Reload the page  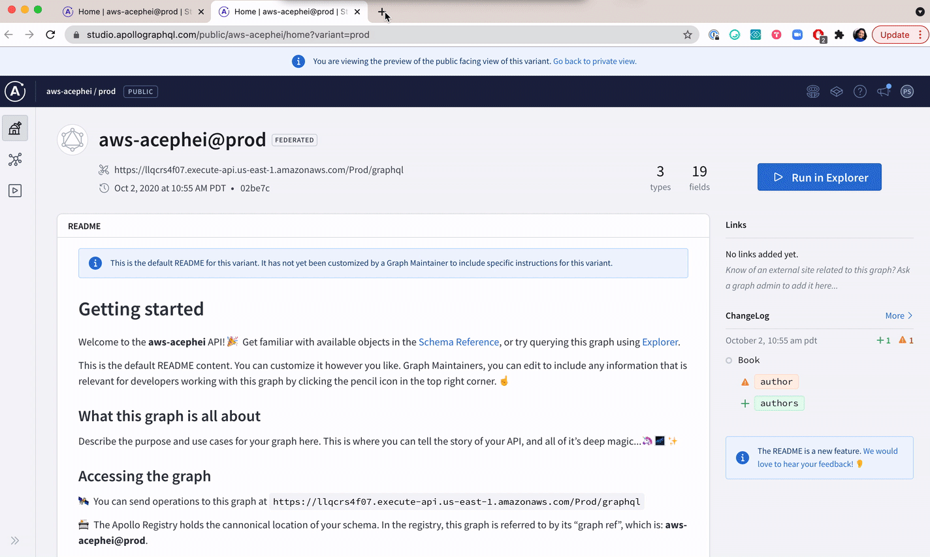pyautogui.click(x=50, y=35)
